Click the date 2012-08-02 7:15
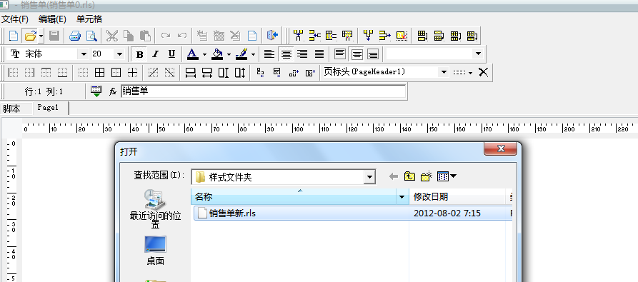638x282 pixels. click(447, 213)
